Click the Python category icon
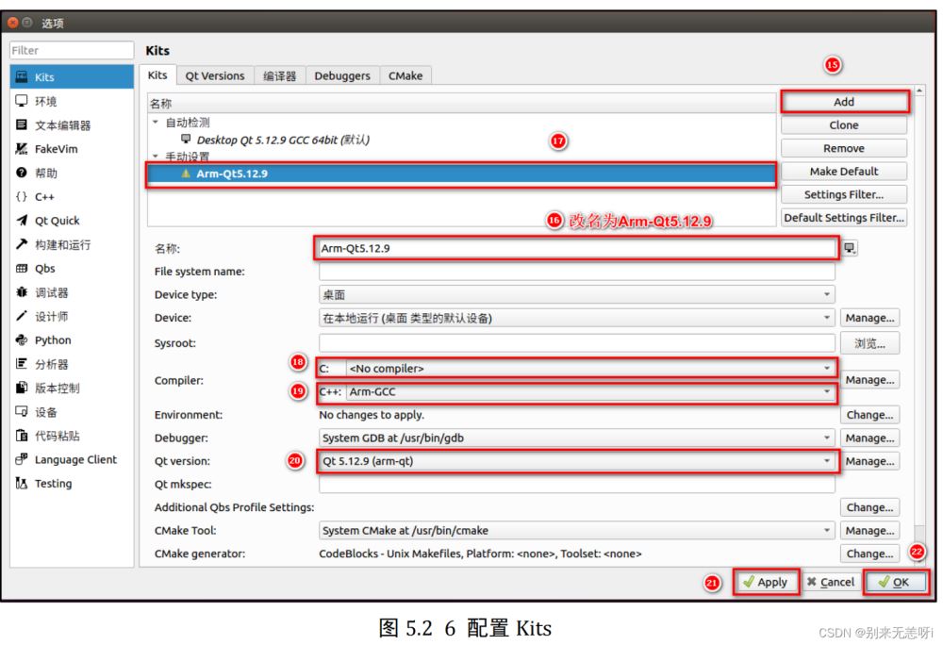The height and width of the screenshot is (645, 943). (x=22, y=340)
